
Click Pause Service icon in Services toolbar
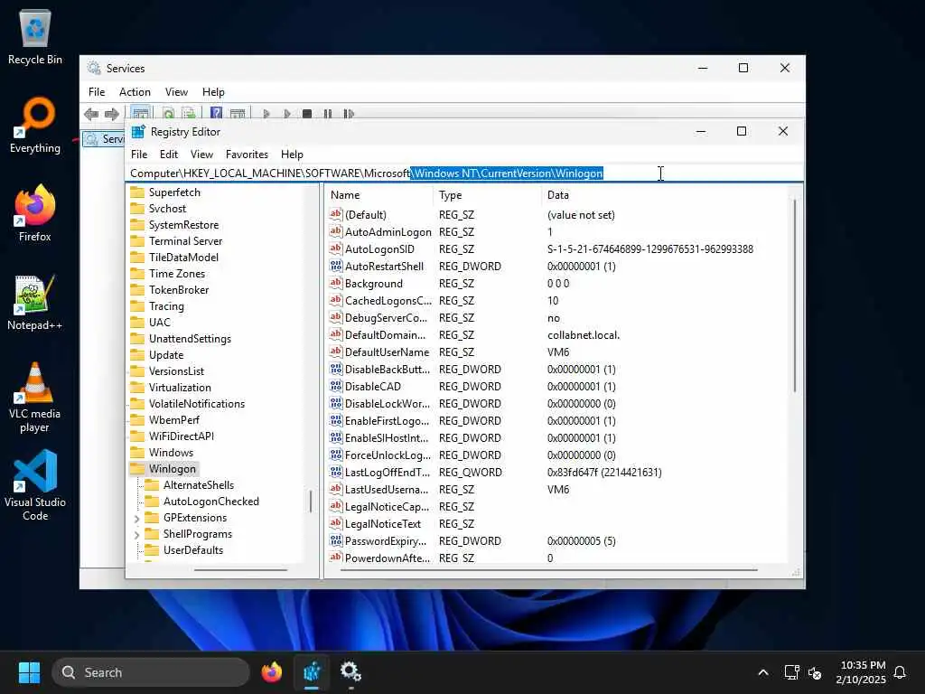coord(327,113)
